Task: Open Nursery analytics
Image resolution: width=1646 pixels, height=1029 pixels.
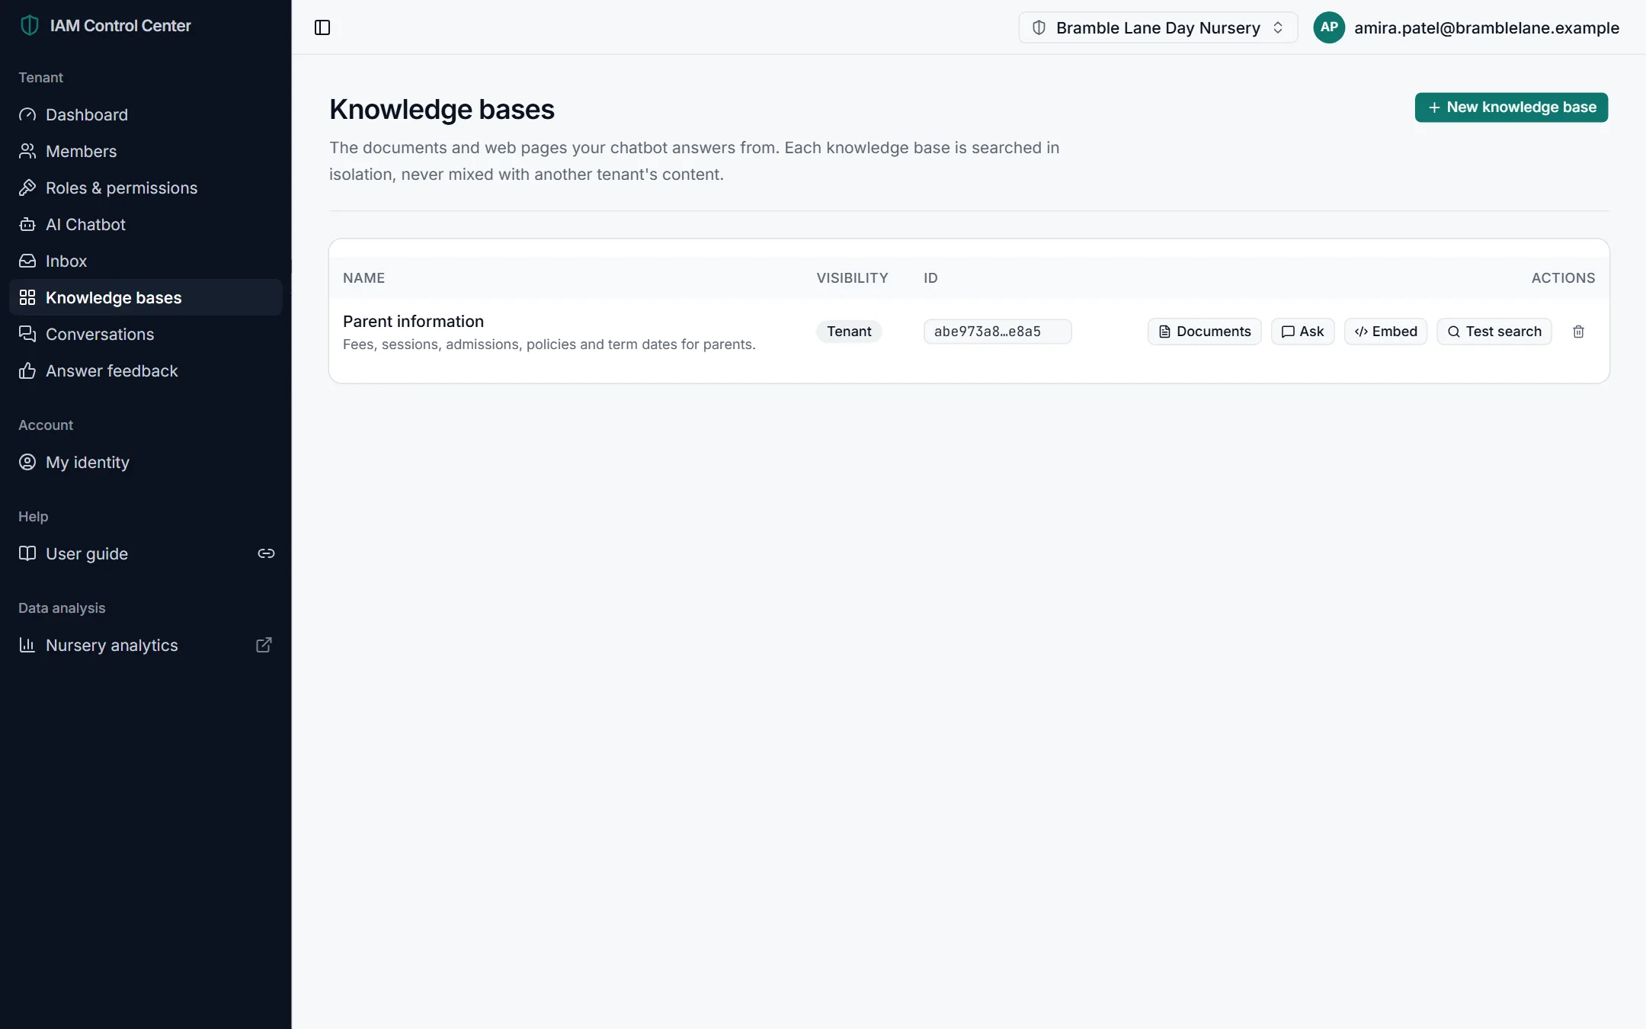Action: [146, 645]
